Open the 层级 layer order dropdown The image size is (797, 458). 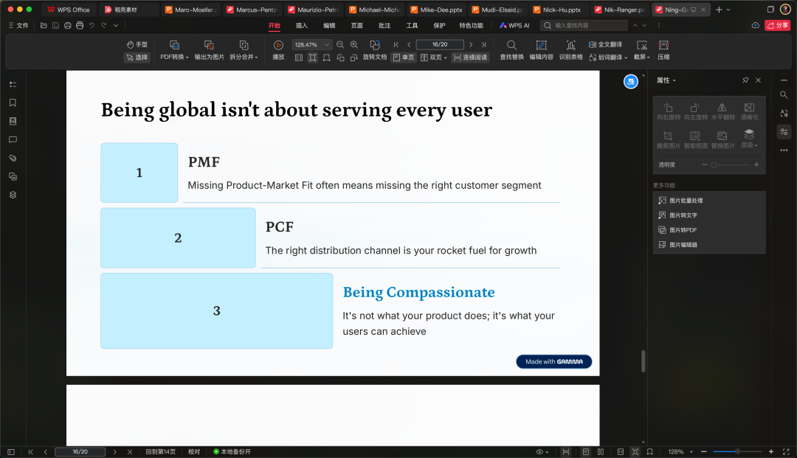pos(749,138)
